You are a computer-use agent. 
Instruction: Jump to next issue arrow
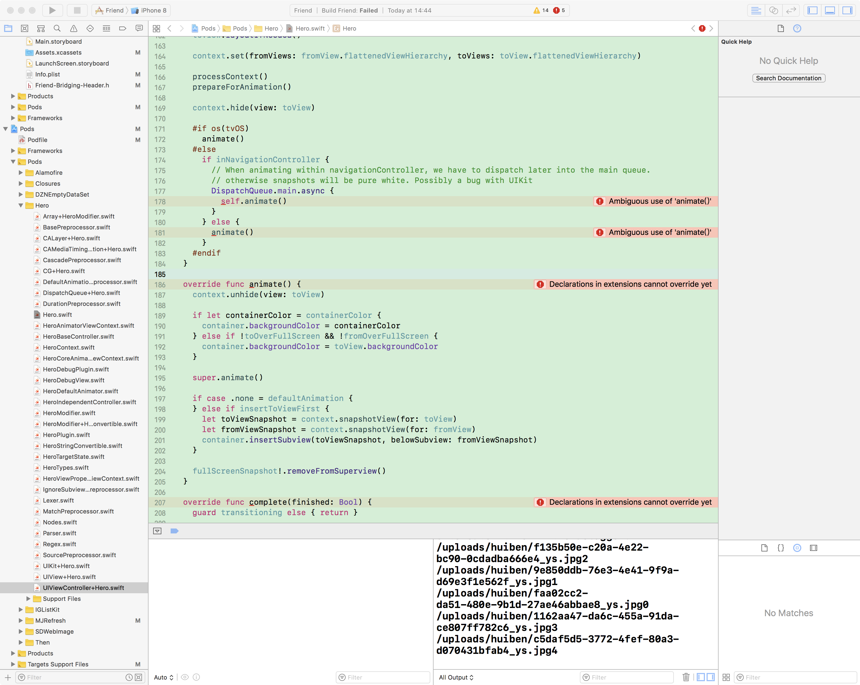[711, 28]
